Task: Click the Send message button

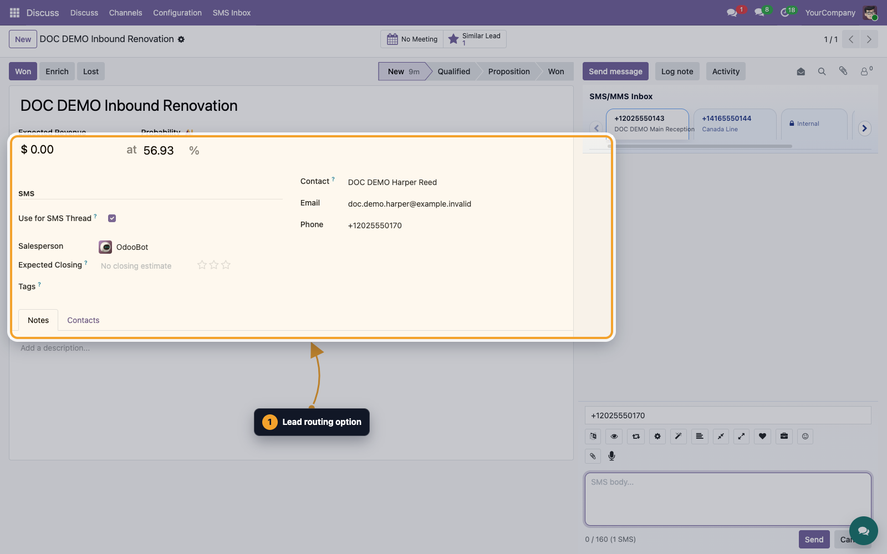Action: coord(615,71)
